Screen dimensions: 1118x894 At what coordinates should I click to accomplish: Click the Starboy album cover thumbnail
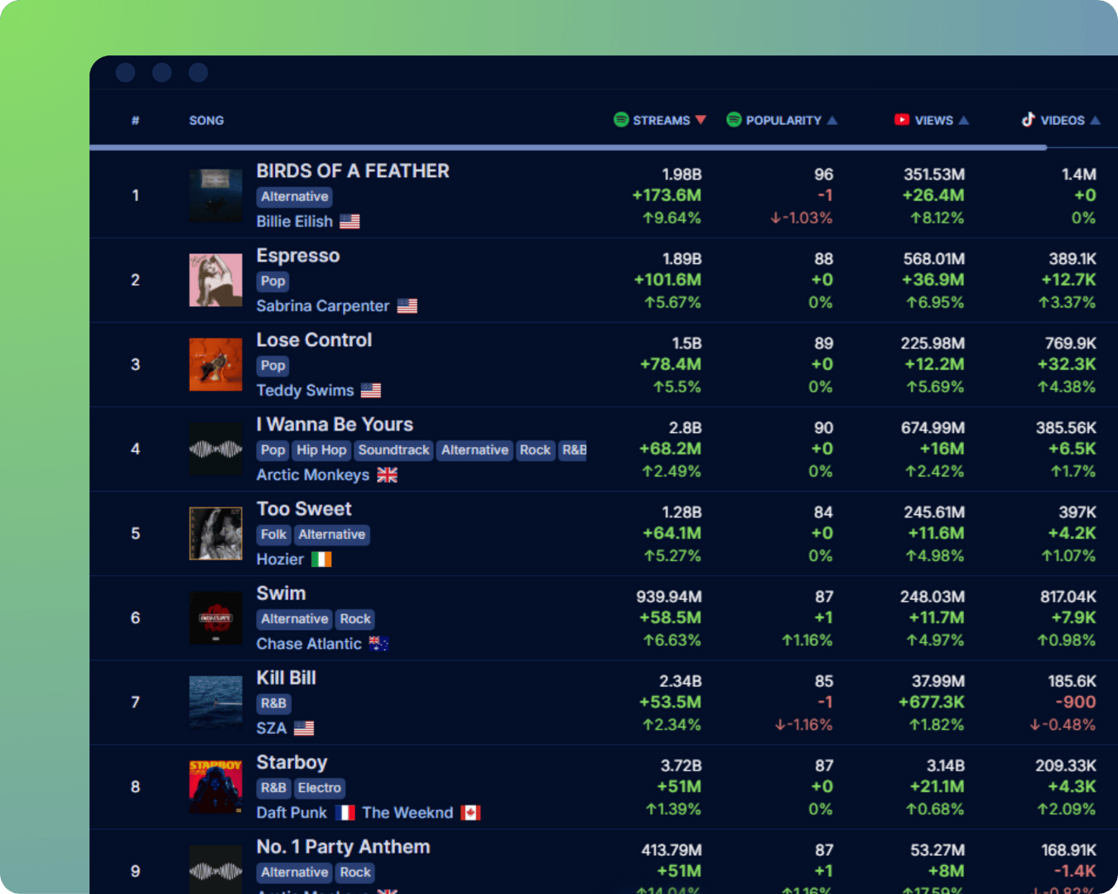(x=215, y=786)
